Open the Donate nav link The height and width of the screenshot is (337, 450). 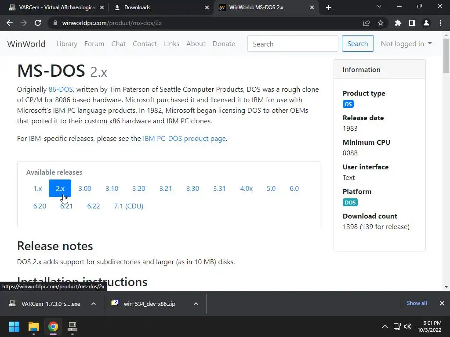click(224, 44)
